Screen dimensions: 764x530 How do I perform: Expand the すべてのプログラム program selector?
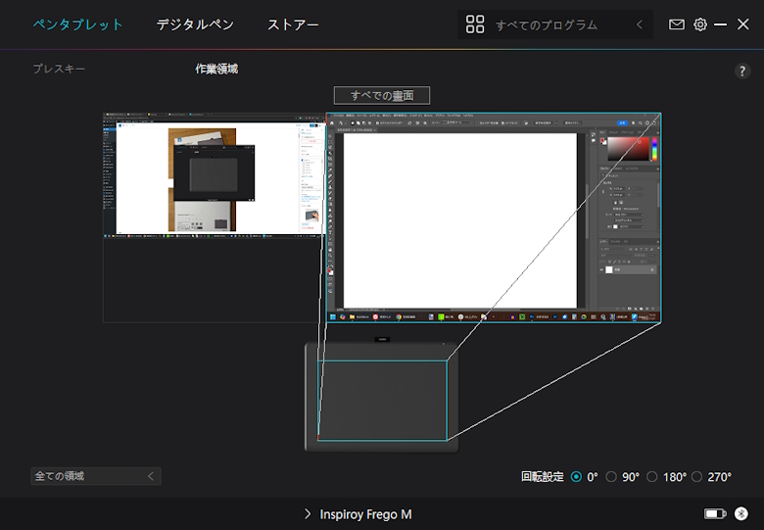(x=640, y=24)
